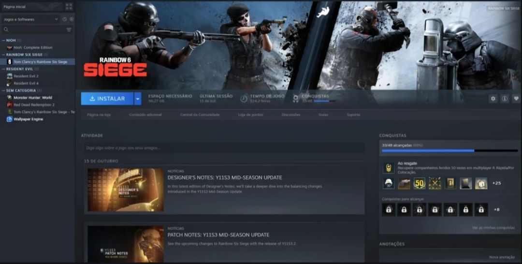Collapse the RESIDENT EVIL category
This screenshot has height=264, width=522.
[x=4, y=69]
